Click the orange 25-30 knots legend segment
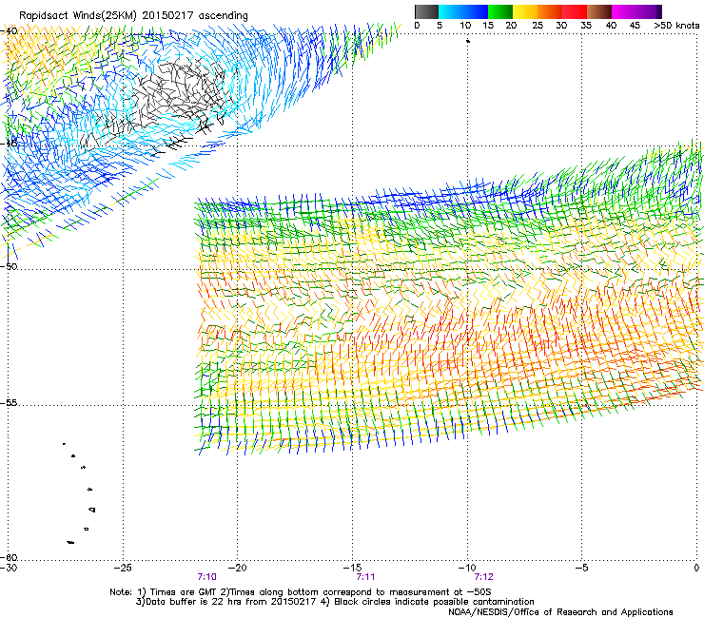 click(x=550, y=11)
